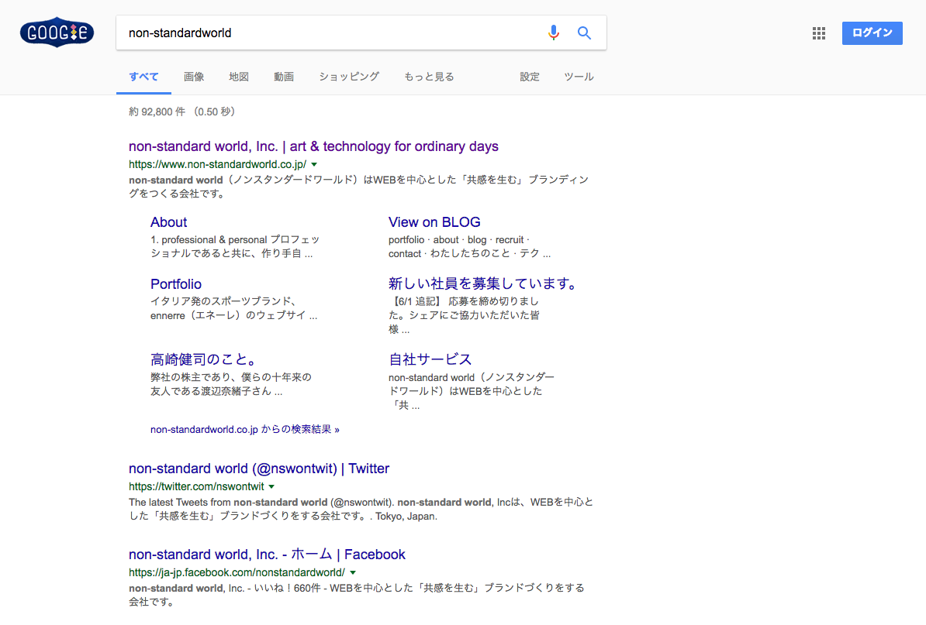The image size is (926, 625).
Task: Expand the もっと見る menu
Action: click(429, 77)
